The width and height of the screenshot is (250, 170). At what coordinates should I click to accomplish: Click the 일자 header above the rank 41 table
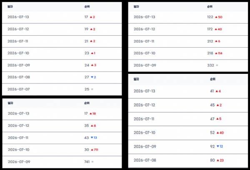click(136, 79)
